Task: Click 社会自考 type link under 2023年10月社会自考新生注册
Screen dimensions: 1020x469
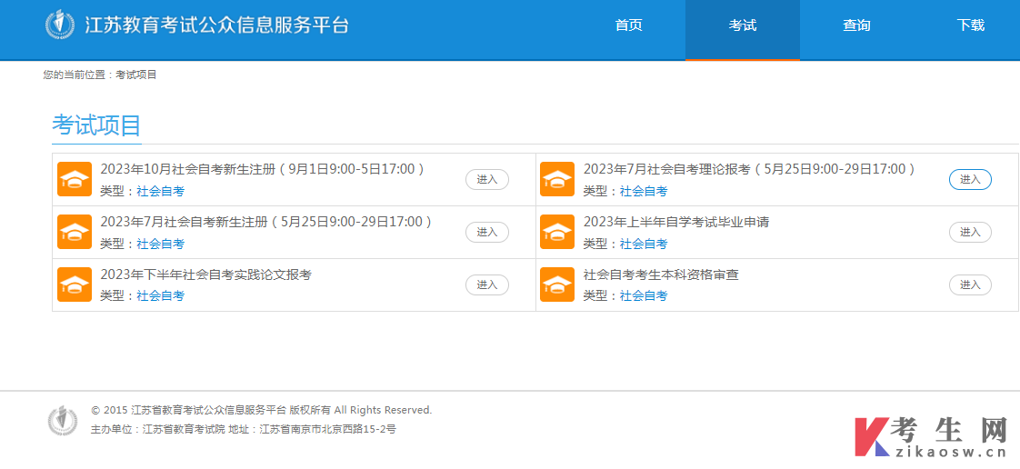Action: [x=161, y=191]
